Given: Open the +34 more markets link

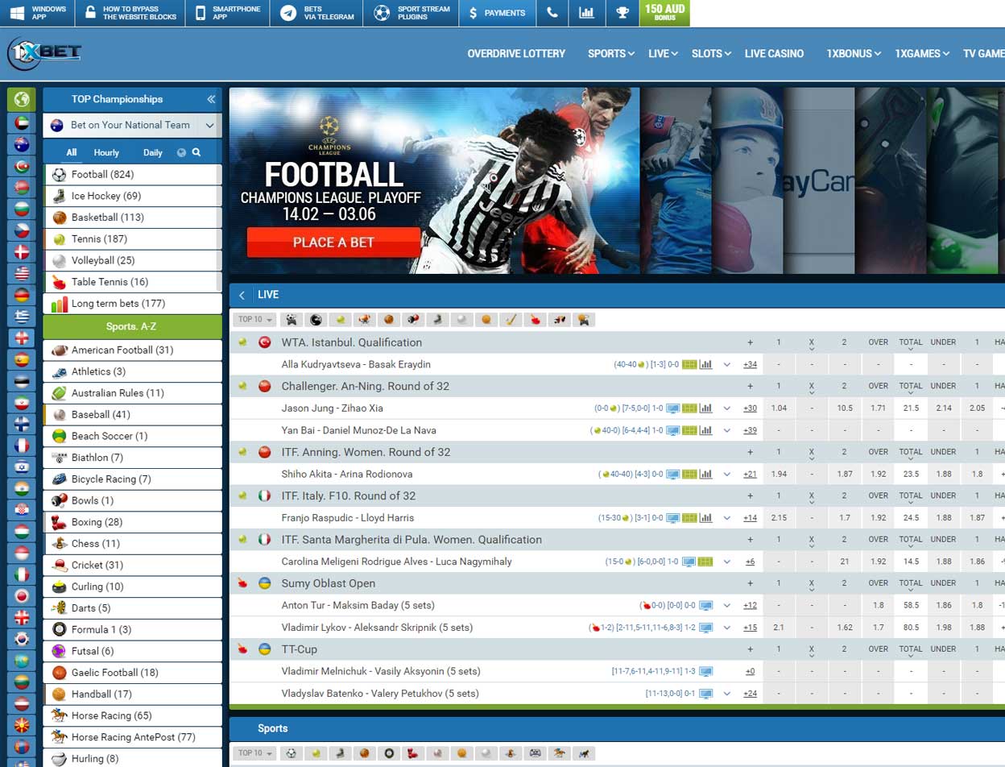Looking at the screenshot, I should pos(750,364).
